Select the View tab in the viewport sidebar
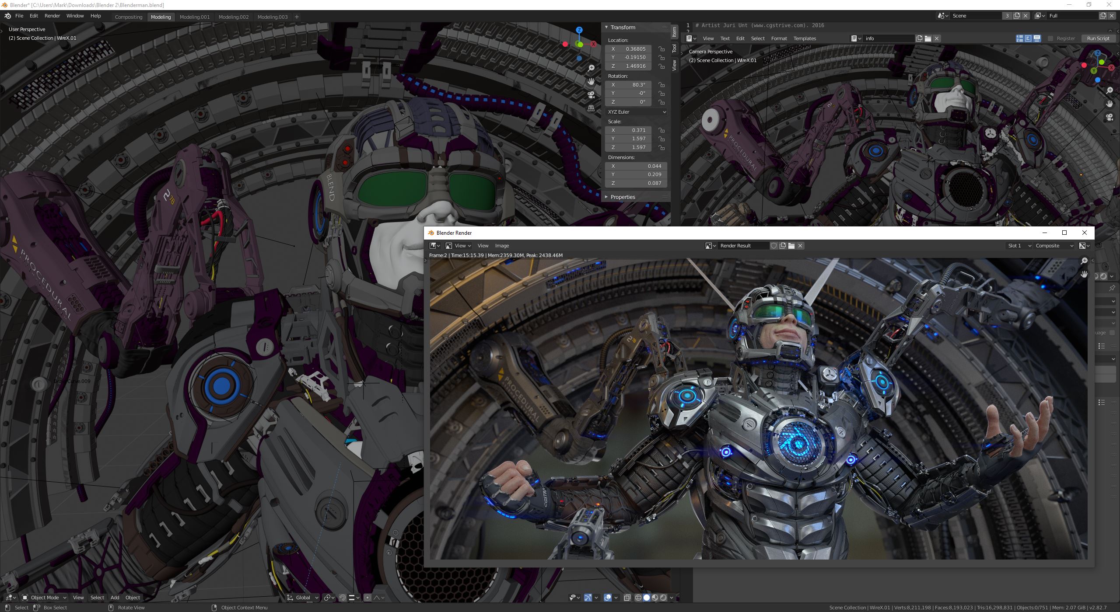This screenshot has width=1120, height=612. pyautogui.click(x=674, y=65)
